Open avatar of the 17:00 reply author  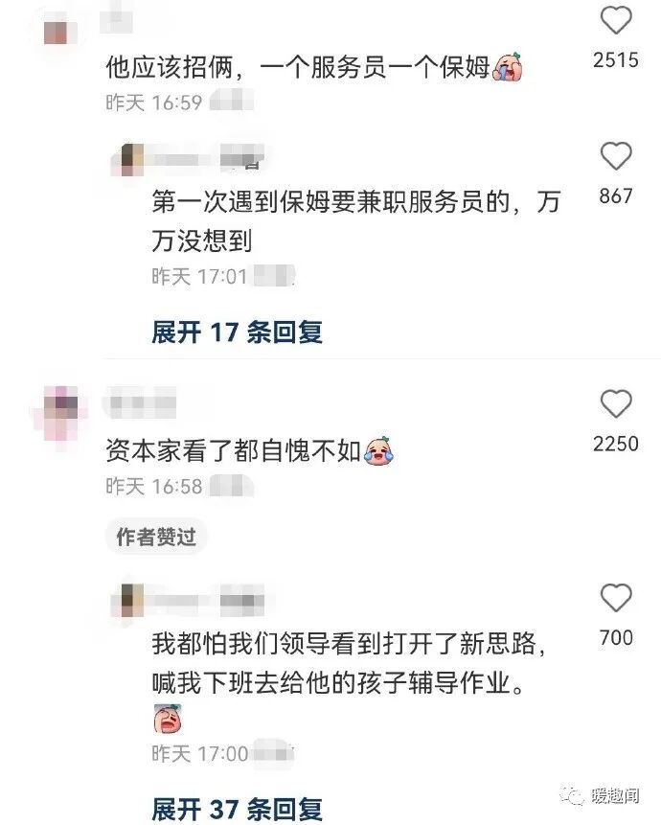[131, 601]
